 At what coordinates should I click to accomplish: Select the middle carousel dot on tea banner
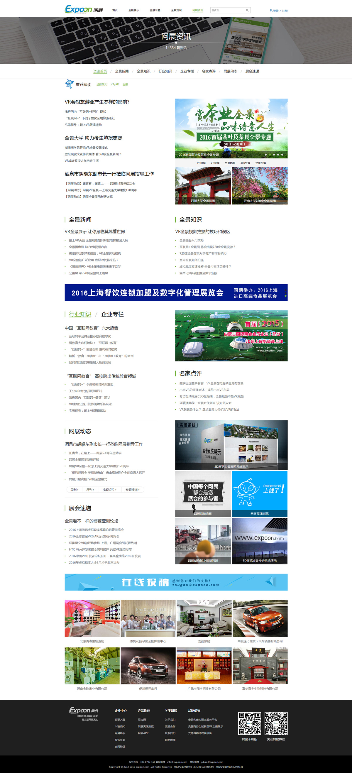point(274,155)
